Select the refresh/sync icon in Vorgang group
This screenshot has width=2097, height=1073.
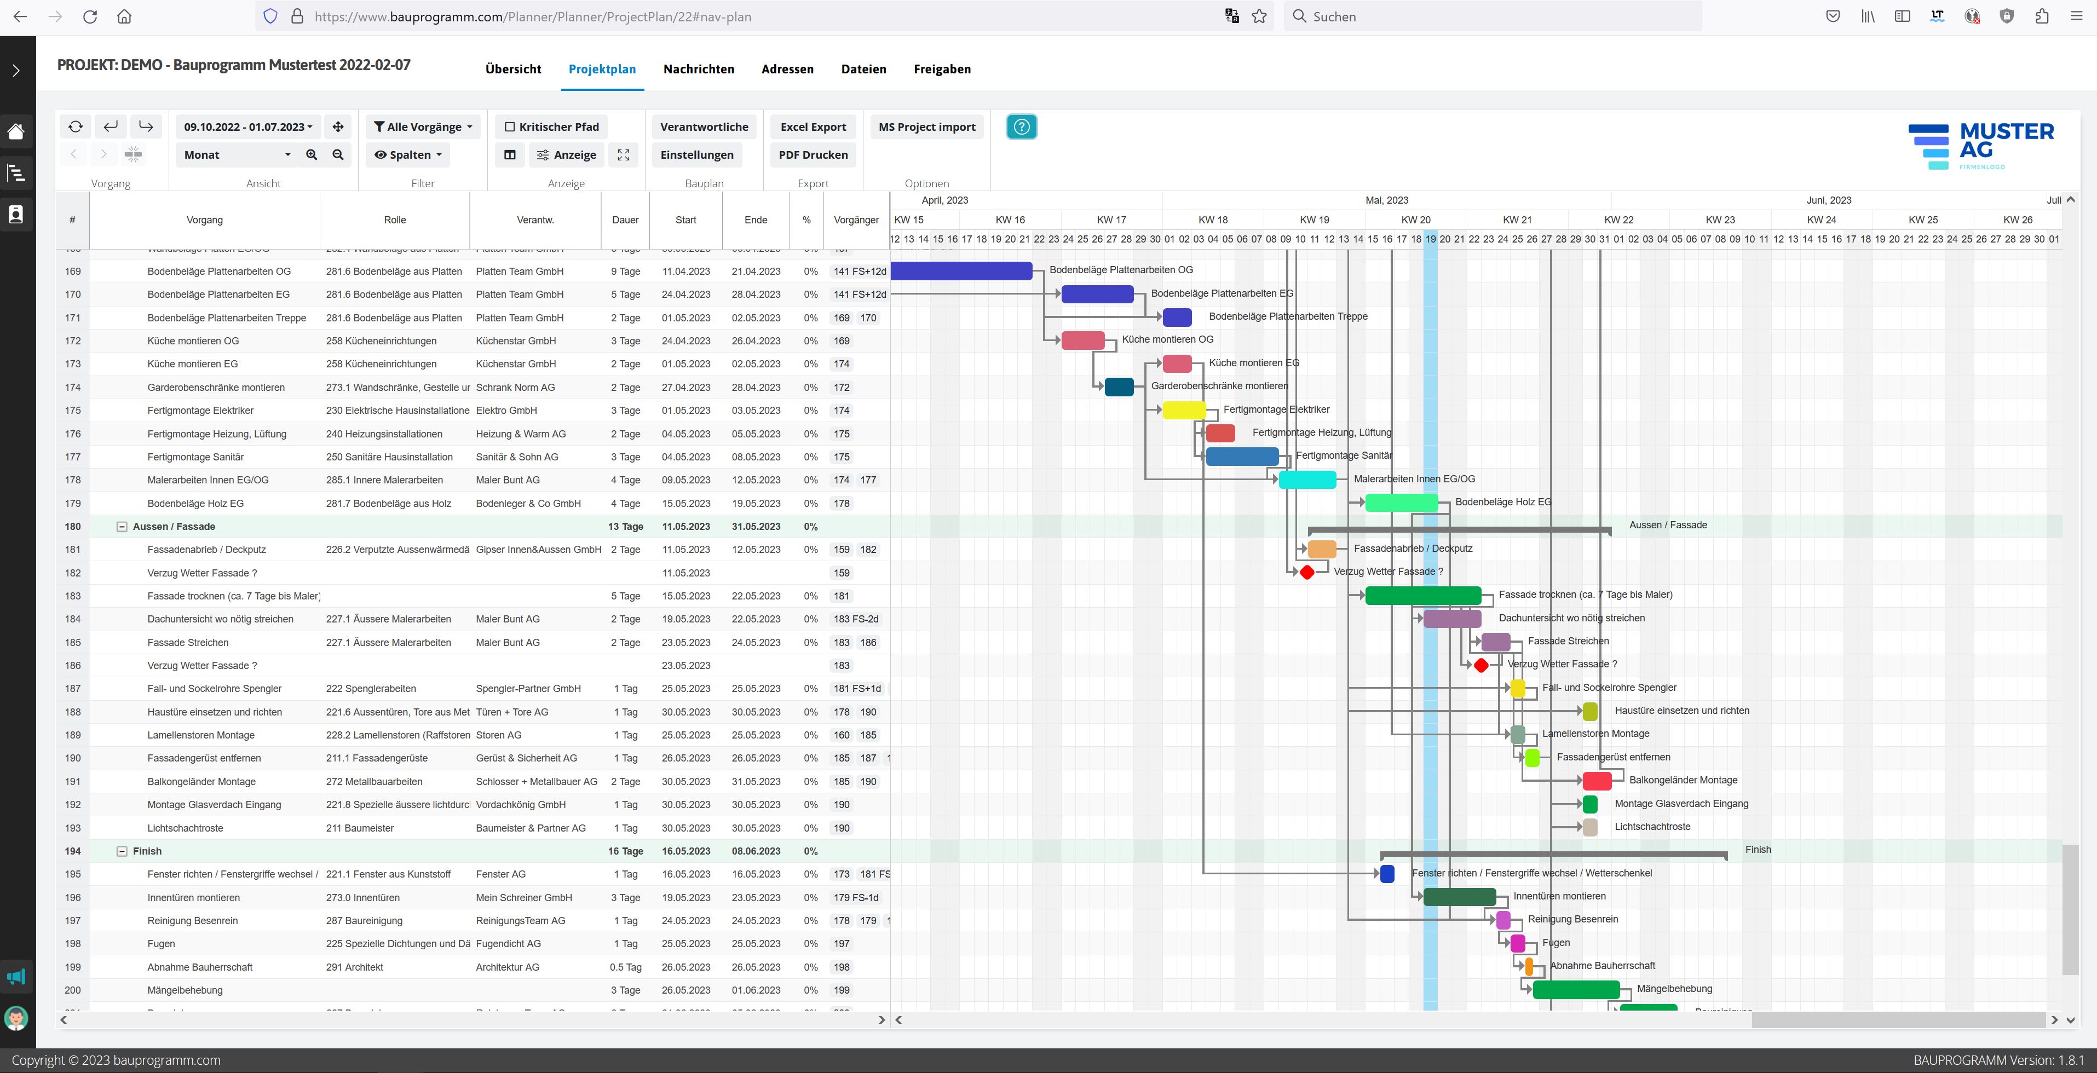tap(75, 126)
